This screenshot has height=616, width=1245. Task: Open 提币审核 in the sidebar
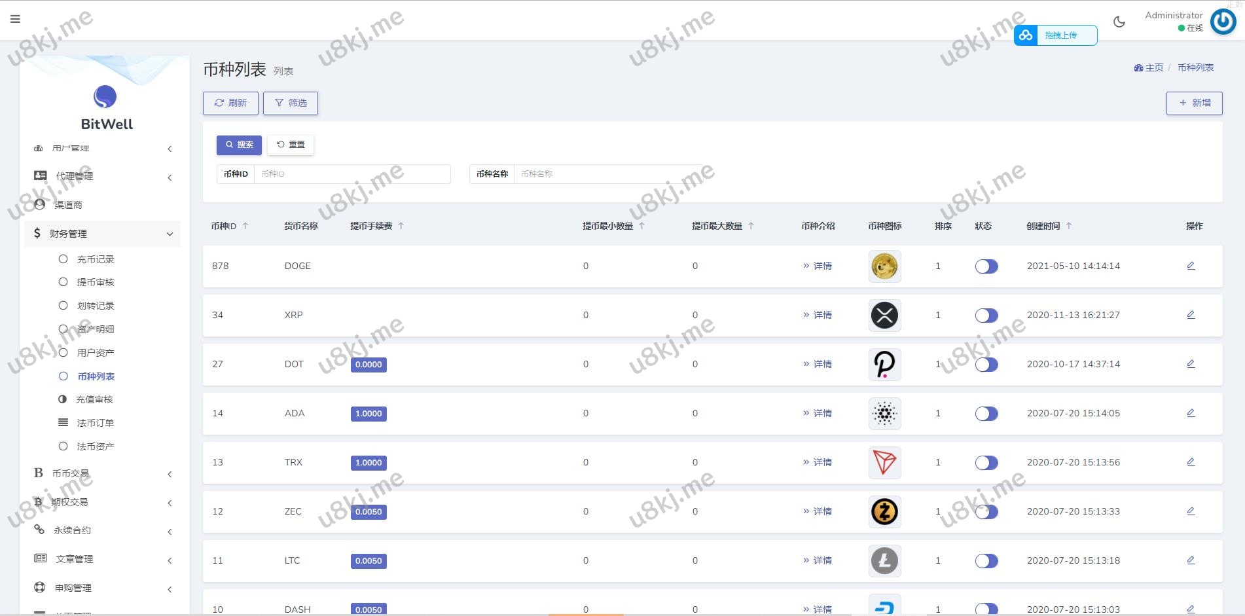pos(96,282)
